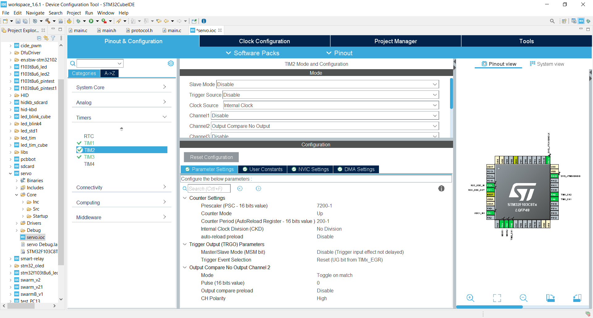
Task: Click the Save All toolbar icon
Action: (25, 21)
